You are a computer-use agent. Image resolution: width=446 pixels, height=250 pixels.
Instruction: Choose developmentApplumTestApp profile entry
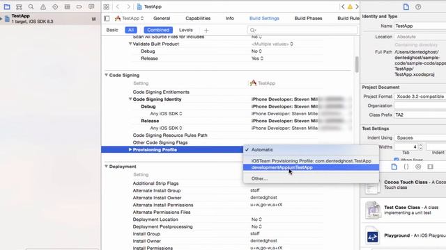click(312, 167)
